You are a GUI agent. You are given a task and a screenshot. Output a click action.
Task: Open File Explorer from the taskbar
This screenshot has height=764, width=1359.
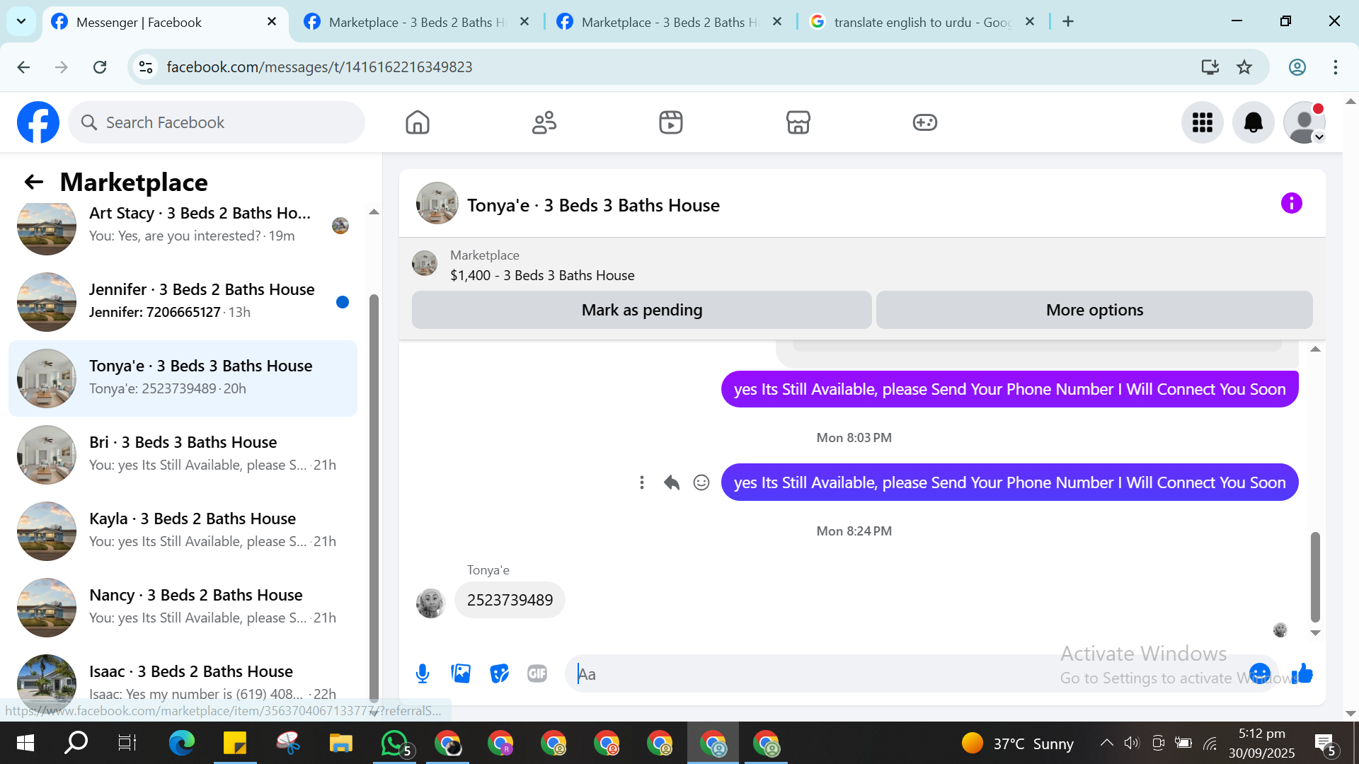(340, 743)
